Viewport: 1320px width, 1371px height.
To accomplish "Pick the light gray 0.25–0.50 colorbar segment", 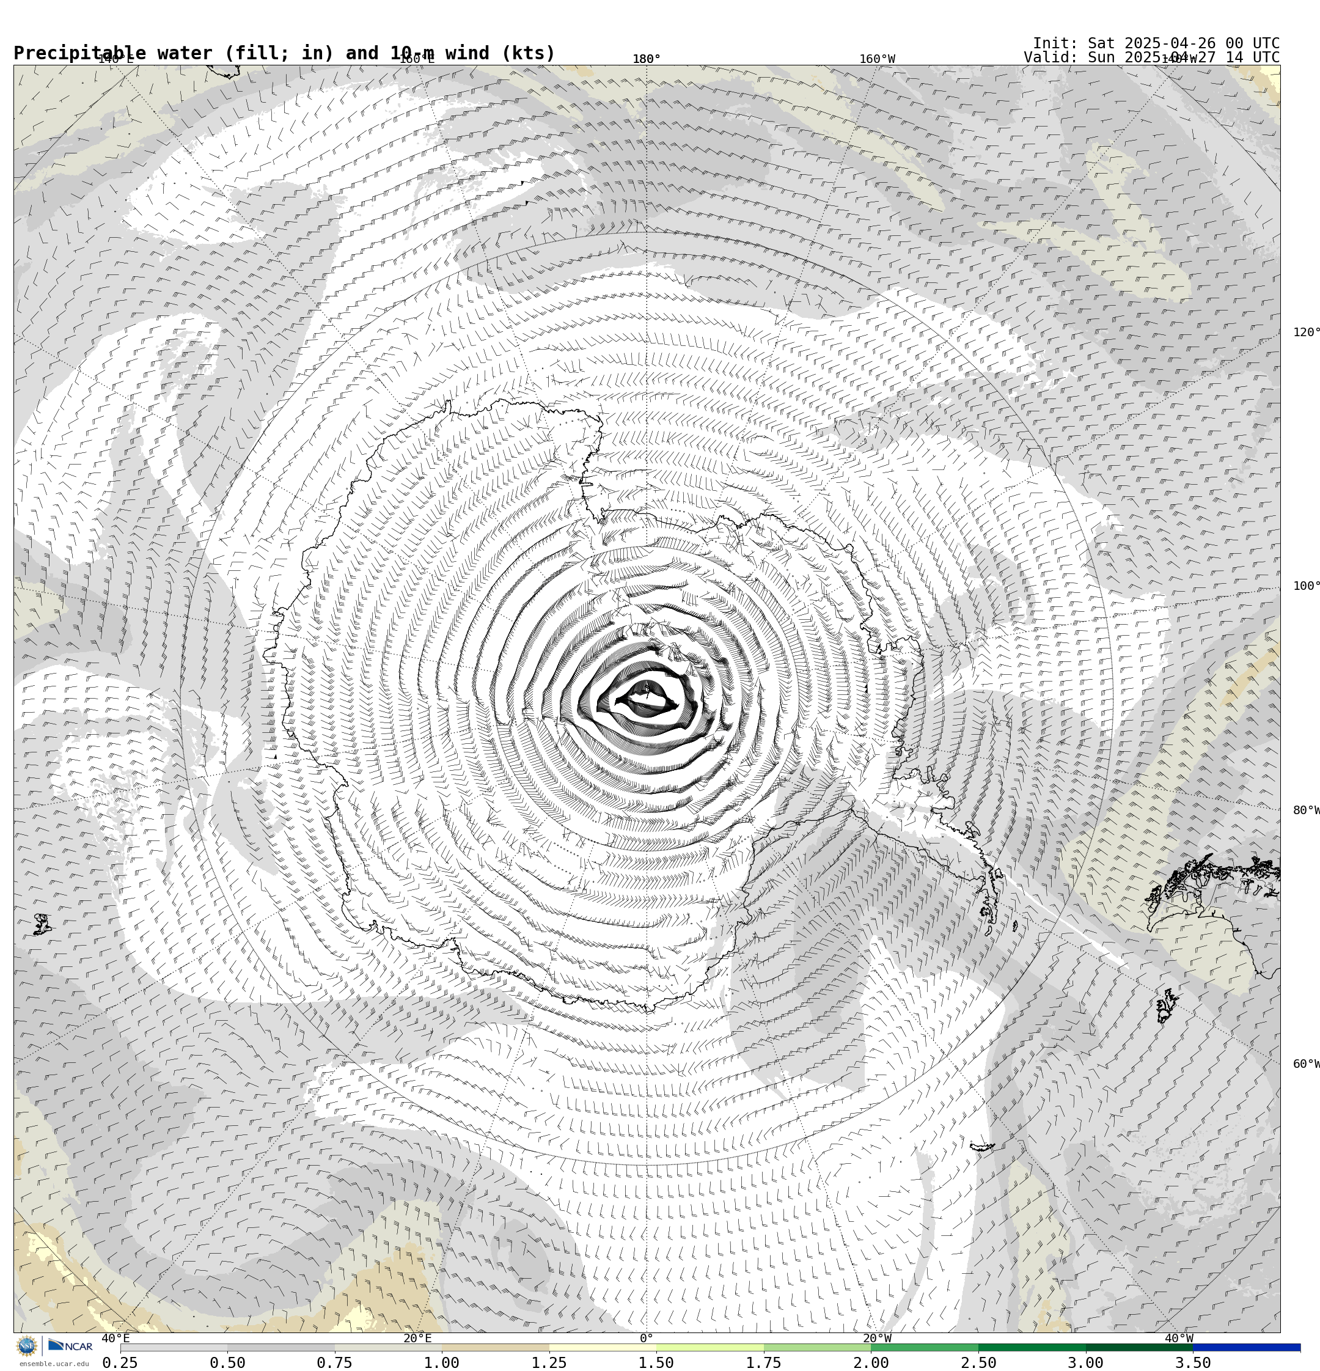I will pyautogui.click(x=174, y=1347).
